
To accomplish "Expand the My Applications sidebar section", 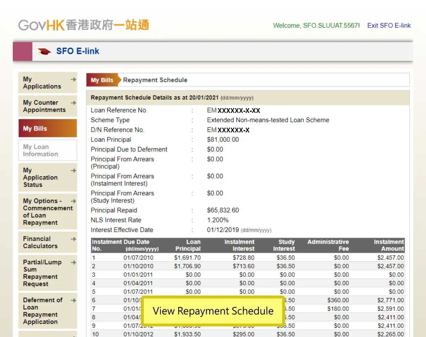I will tap(73, 79).
